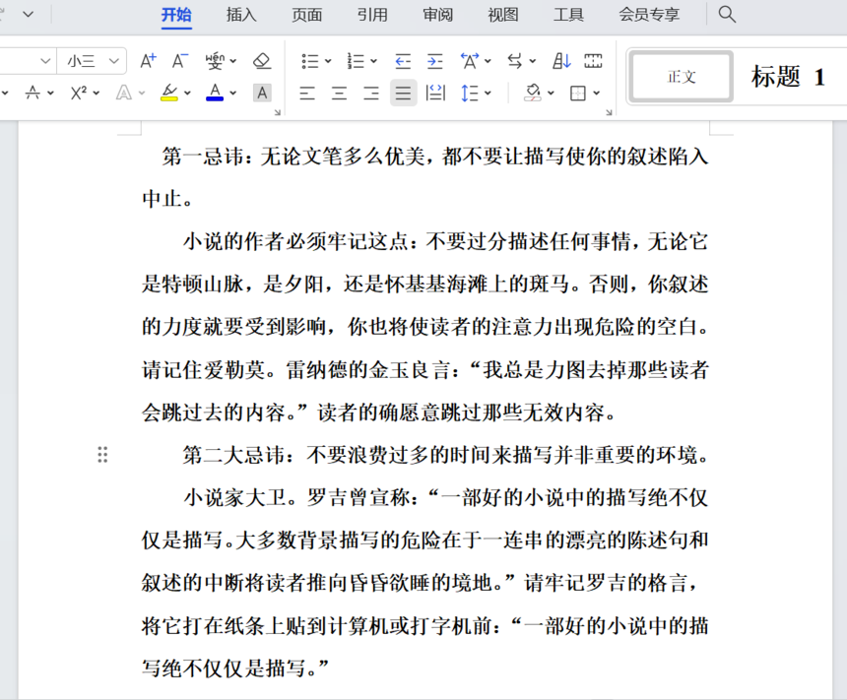The image size is (847, 700).
Task: Open search with magnifier icon
Action: click(727, 14)
